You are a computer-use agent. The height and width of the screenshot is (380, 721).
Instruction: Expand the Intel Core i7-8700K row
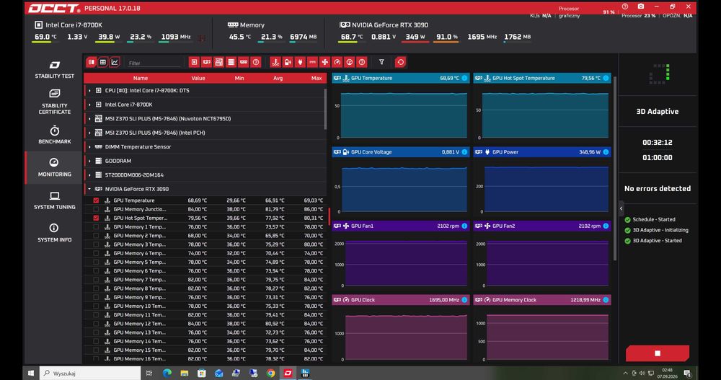89,105
